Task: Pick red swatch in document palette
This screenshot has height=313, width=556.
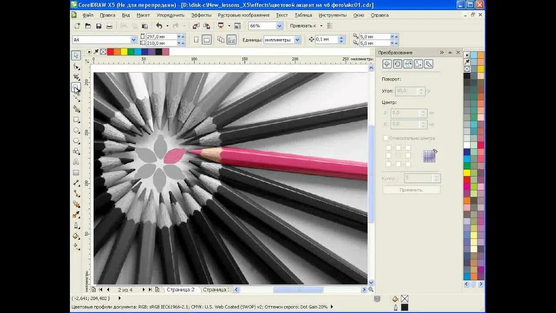Action: pos(110,52)
